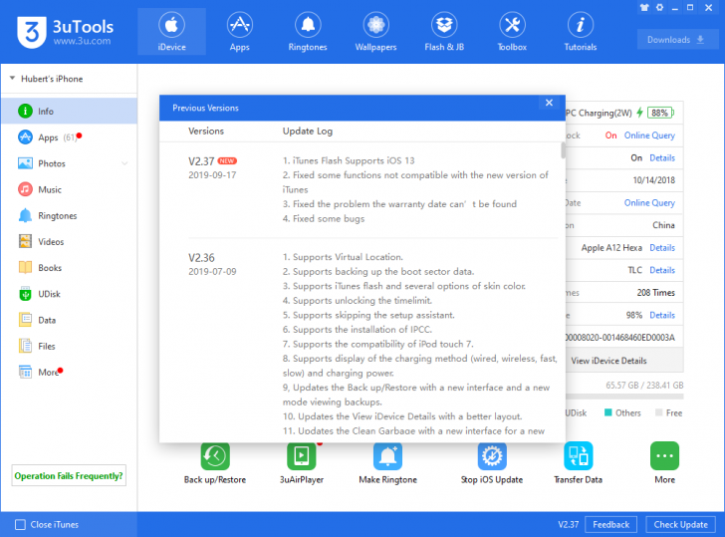This screenshot has height=537, width=725.
Task: Click Details next to Apple A12 Hexa
Action: click(x=662, y=247)
